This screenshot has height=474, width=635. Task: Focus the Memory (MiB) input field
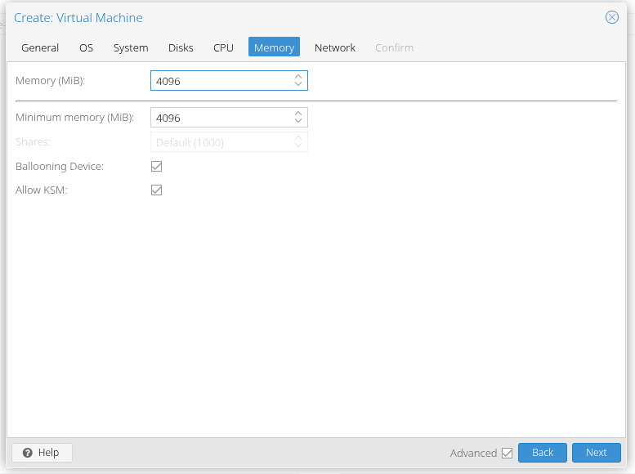click(x=229, y=81)
